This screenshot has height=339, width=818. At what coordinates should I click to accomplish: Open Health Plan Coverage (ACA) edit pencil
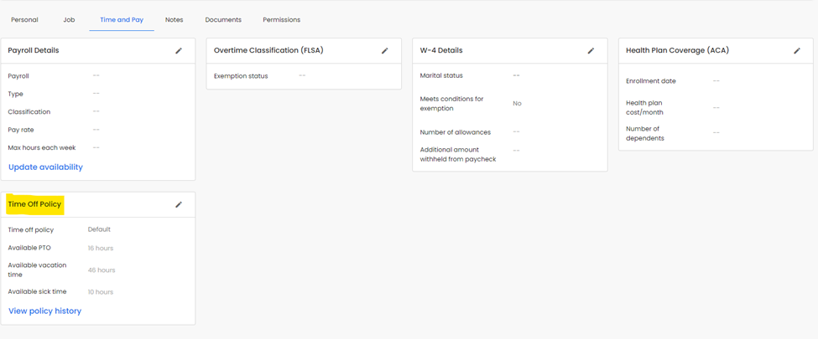[x=797, y=51]
